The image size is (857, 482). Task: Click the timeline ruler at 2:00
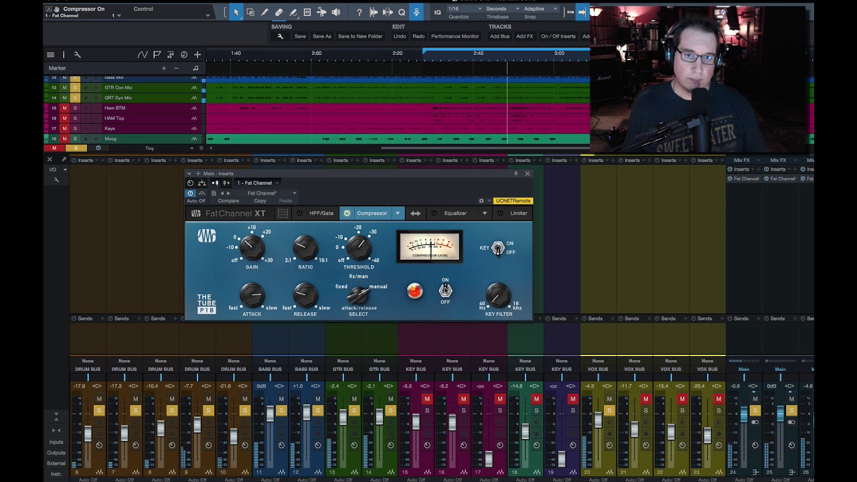[x=317, y=54]
